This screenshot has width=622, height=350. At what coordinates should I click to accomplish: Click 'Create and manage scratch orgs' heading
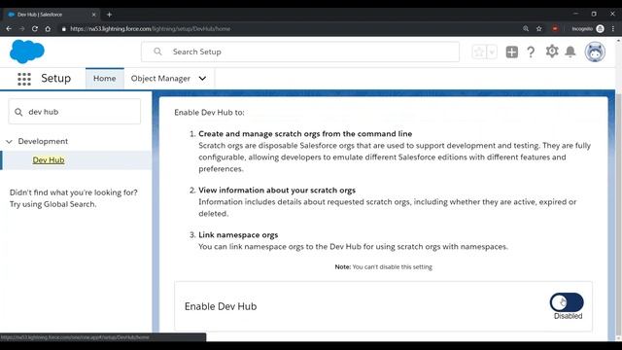(x=305, y=134)
